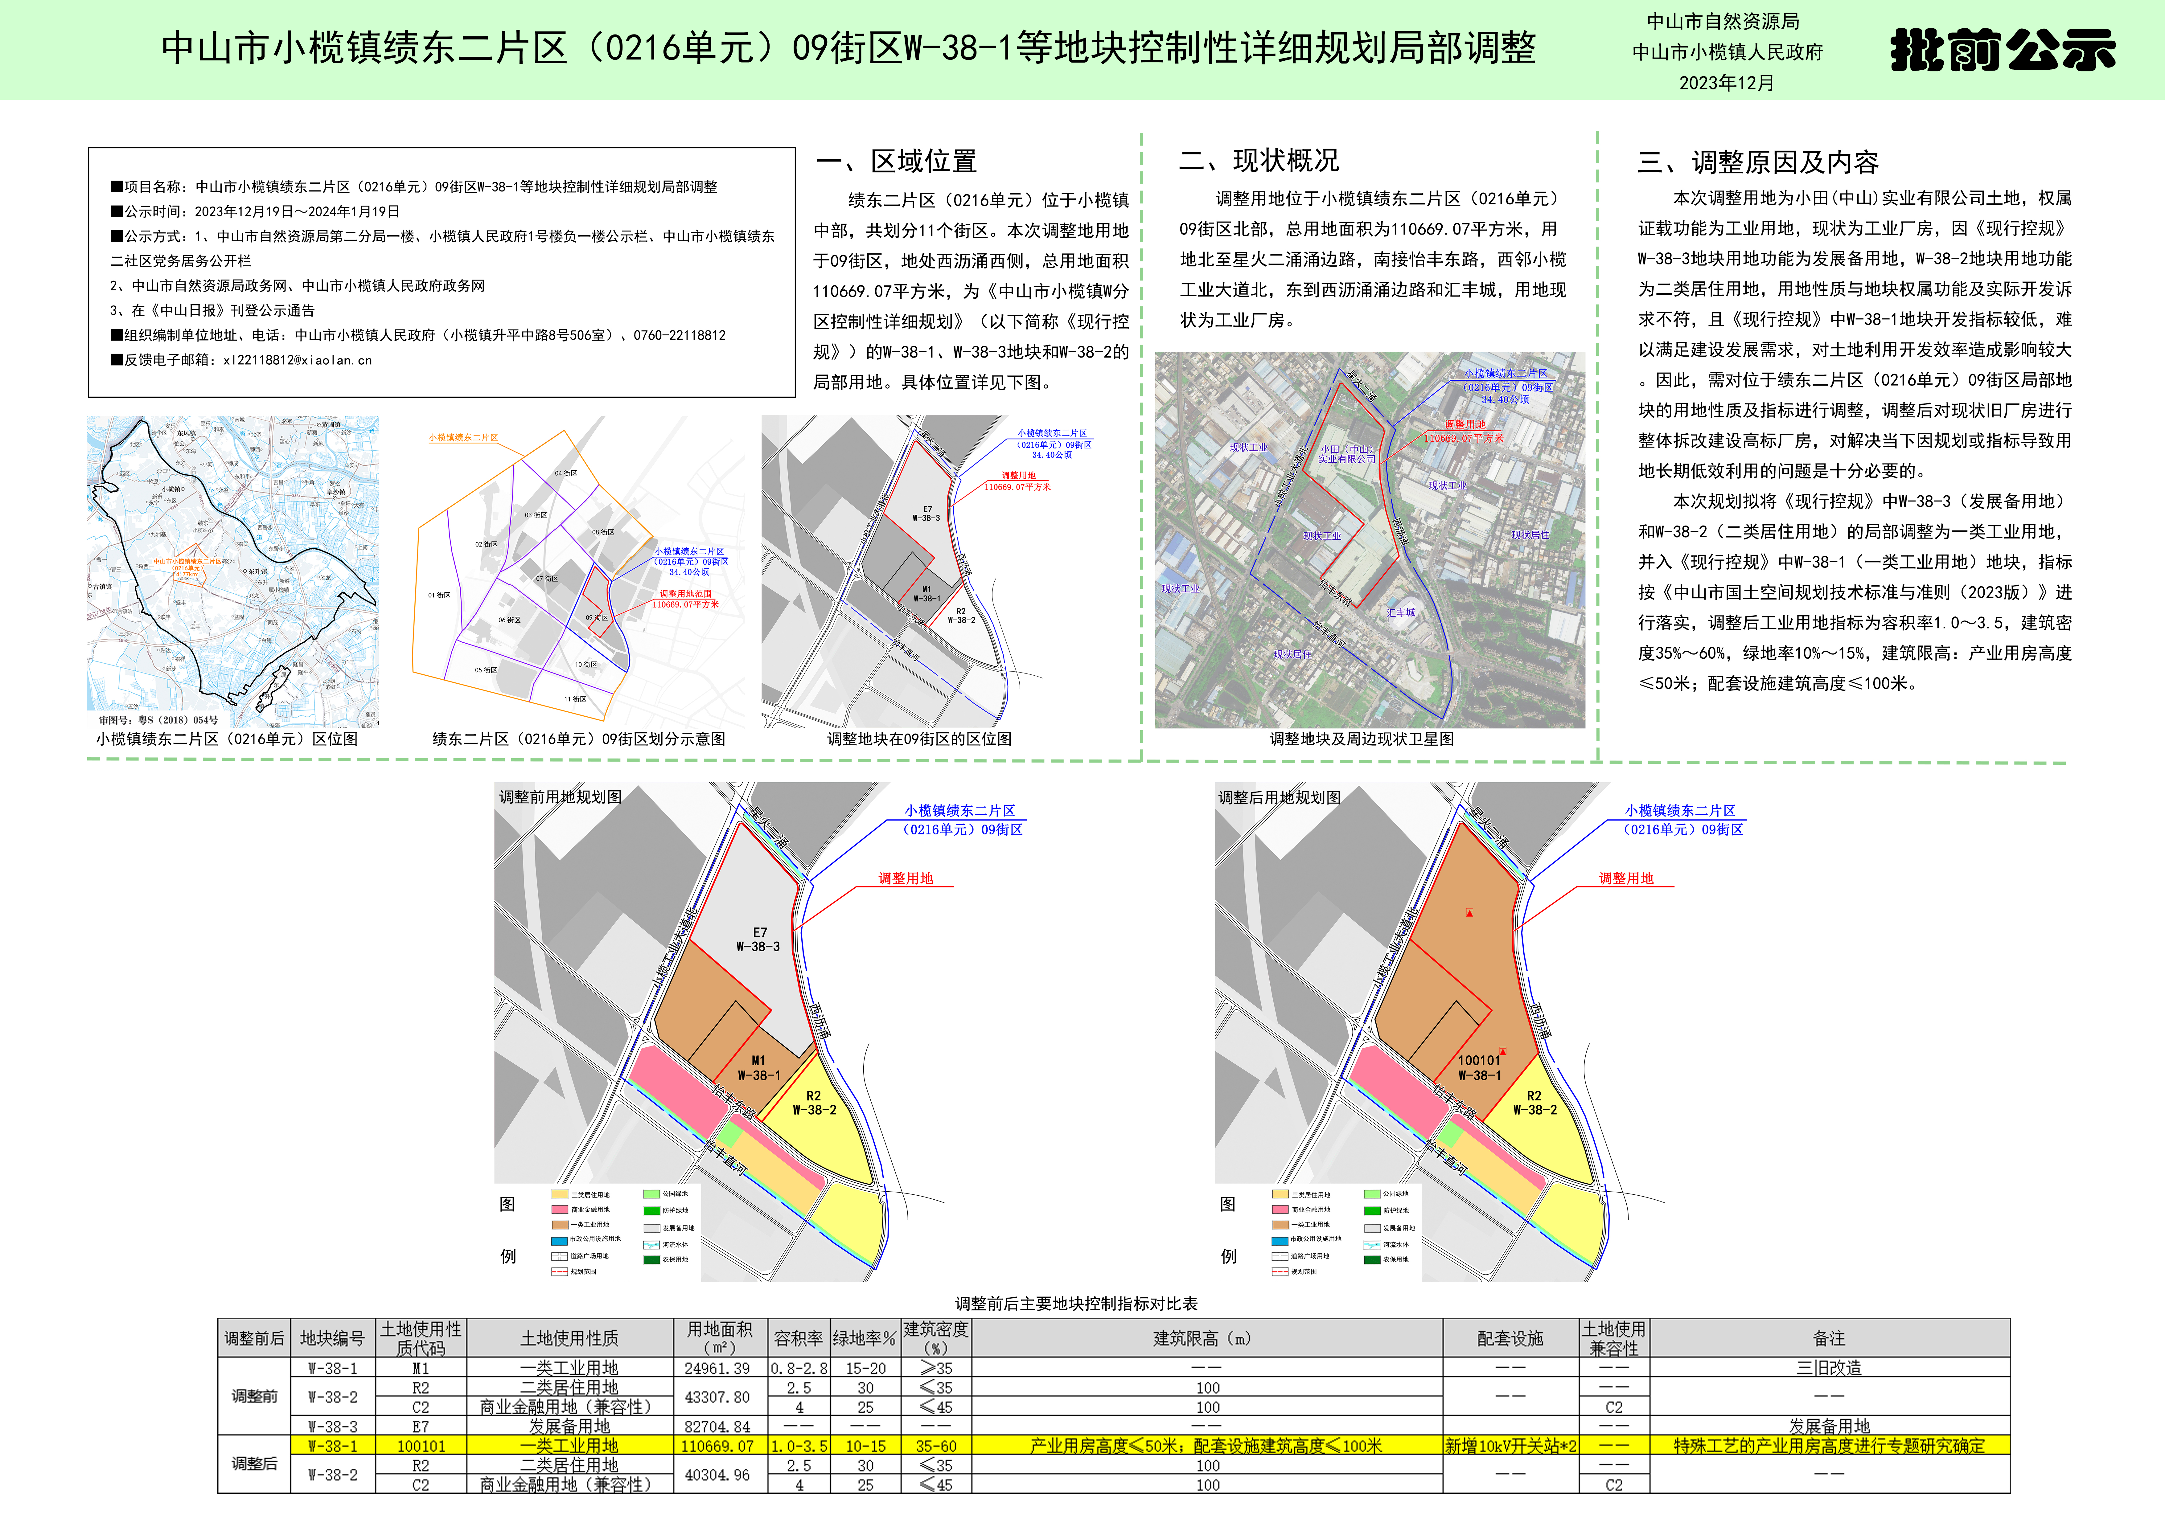Click land code cell 100101 in table
2165x1531 pixels.
tap(421, 1445)
